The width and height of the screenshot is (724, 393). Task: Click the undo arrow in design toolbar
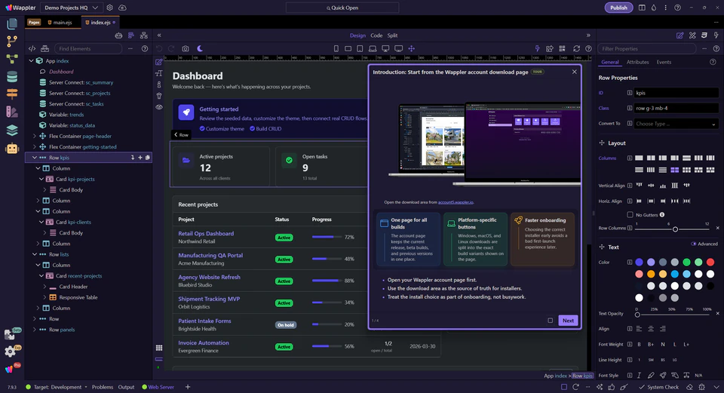click(x=159, y=48)
